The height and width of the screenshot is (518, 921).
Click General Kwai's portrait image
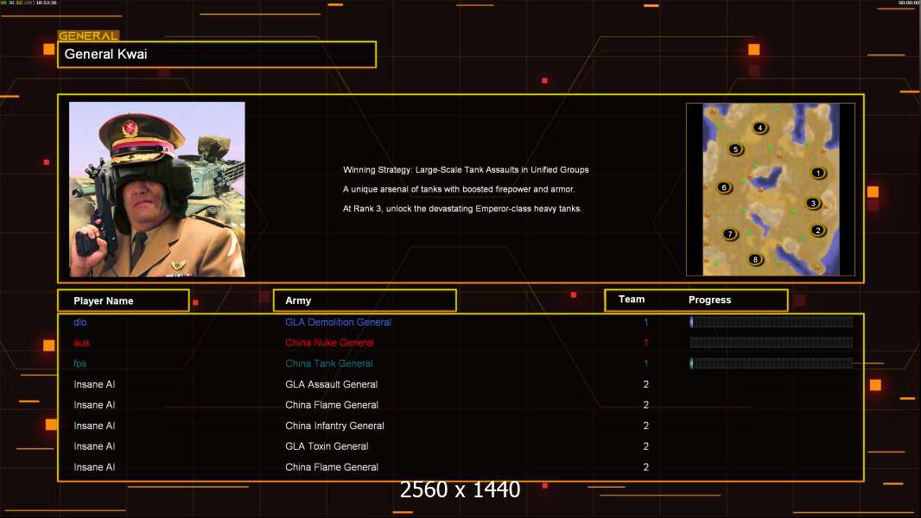coord(157,189)
